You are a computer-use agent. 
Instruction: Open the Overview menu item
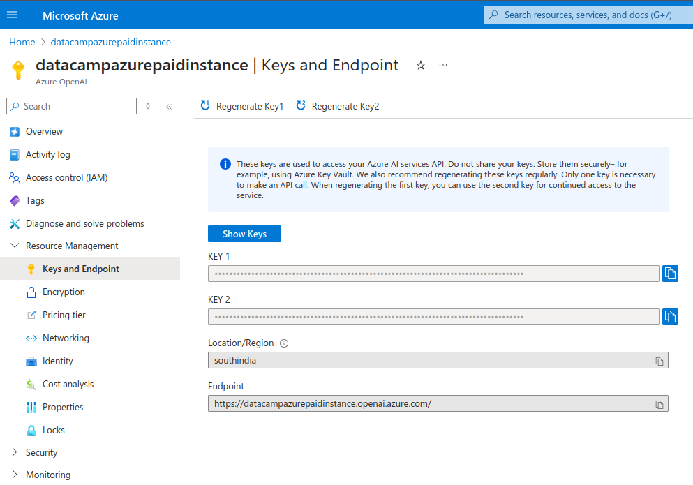[44, 131]
